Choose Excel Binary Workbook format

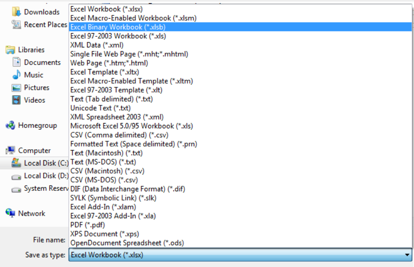123,27
